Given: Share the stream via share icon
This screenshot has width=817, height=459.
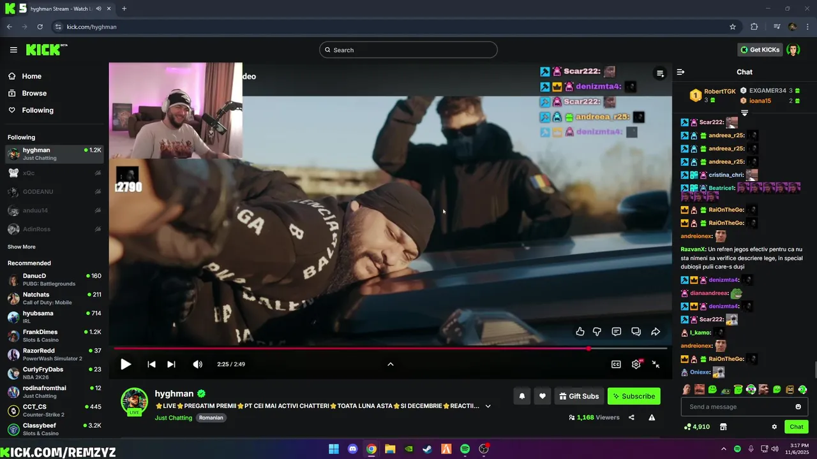Looking at the screenshot, I should click(x=631, y=418).
